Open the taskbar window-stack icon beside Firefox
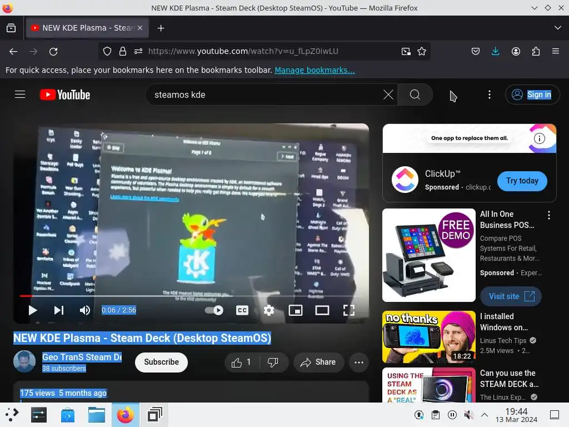Image resolution: width=569 pixels, height=427 pixels. click(x=154, y=415)
